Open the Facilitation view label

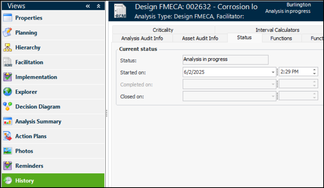(29, 62)
